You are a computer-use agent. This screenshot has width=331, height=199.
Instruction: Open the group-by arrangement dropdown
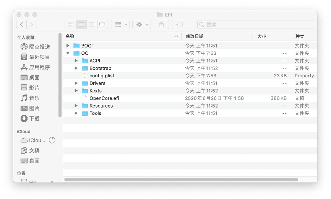[120, 24]
